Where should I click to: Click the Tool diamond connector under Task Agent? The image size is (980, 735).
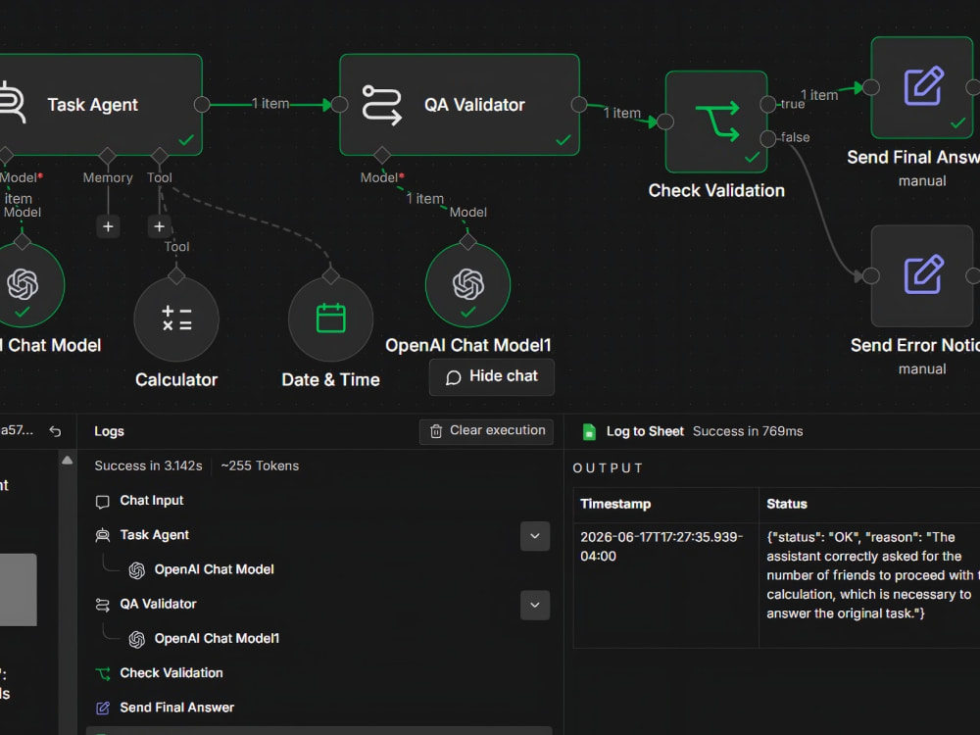pos(160,155)
